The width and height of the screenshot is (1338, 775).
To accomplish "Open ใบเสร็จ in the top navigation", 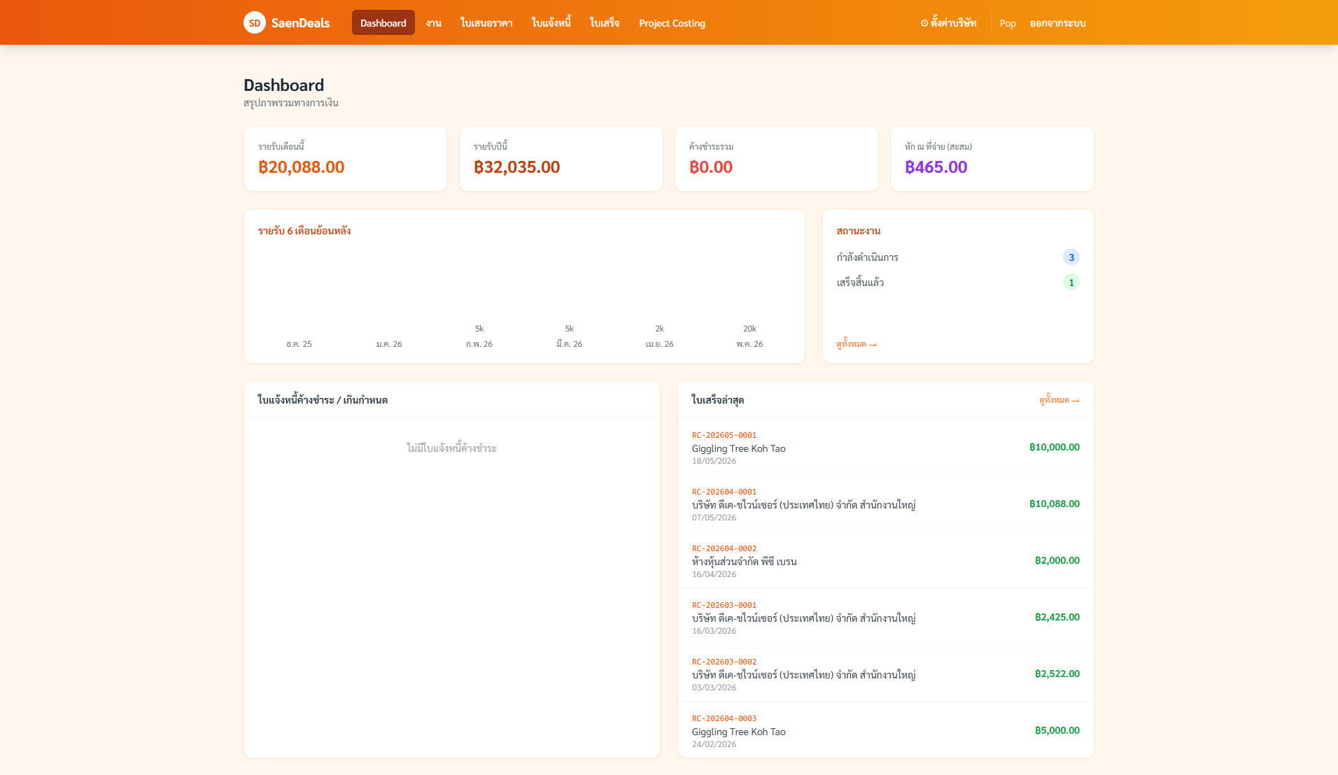I will click(x=605, y=23).
